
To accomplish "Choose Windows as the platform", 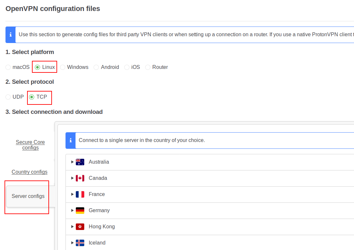I will tap(63, 67).
